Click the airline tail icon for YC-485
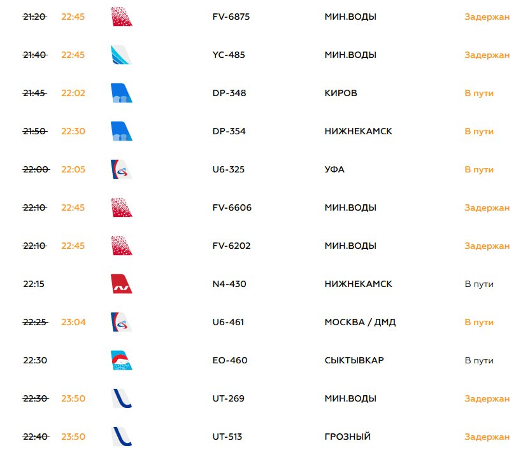 [x=122, y=55]
